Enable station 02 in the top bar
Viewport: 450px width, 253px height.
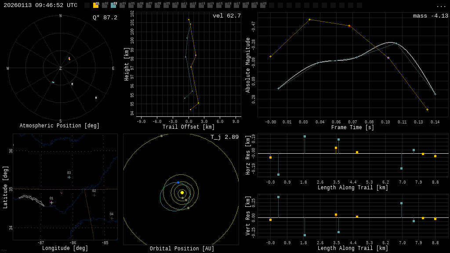(105, 5)
